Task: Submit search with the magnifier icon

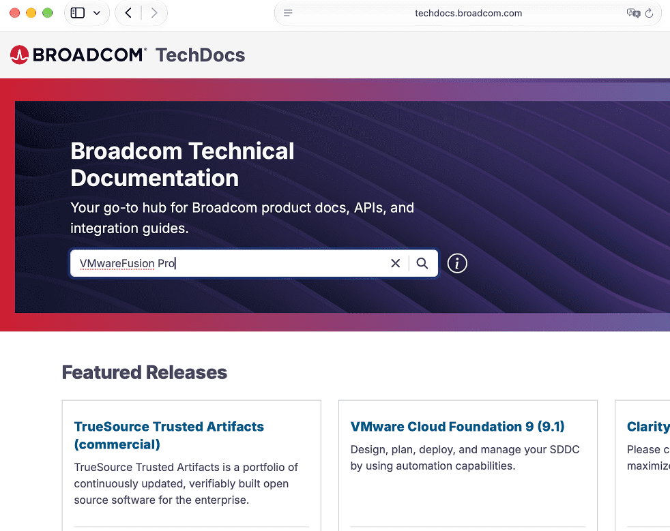Action: pos(422,263)
